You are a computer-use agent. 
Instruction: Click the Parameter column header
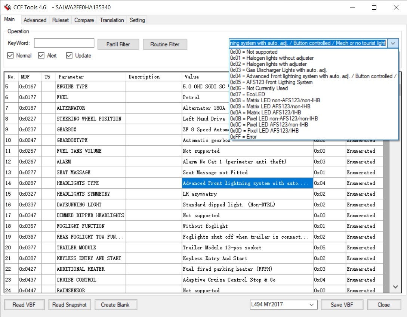[90, 77]
